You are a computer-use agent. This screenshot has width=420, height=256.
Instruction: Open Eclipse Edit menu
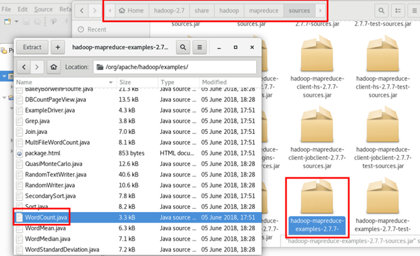(23, 9)
